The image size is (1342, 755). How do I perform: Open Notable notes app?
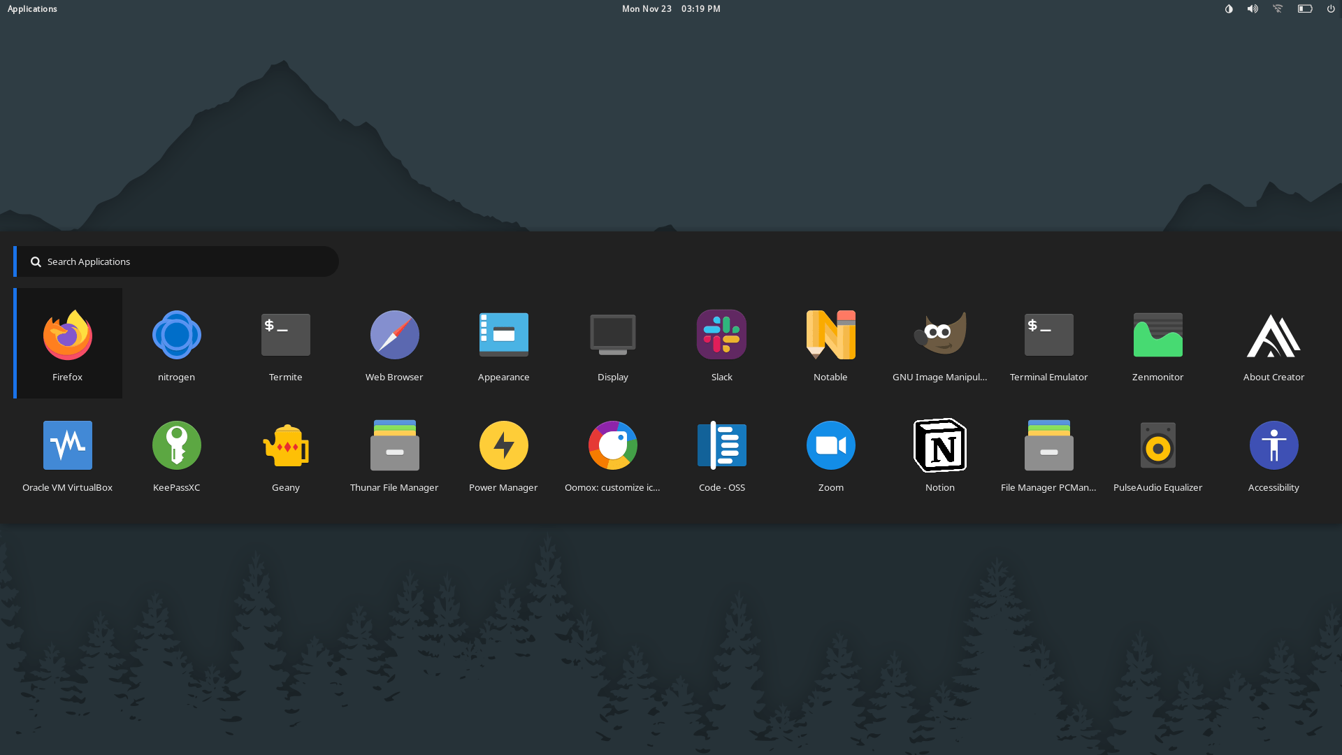point(830,343)
